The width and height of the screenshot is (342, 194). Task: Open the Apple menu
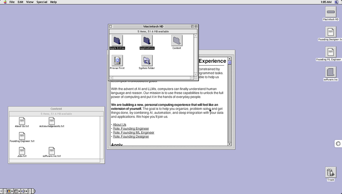click(5, 2)
